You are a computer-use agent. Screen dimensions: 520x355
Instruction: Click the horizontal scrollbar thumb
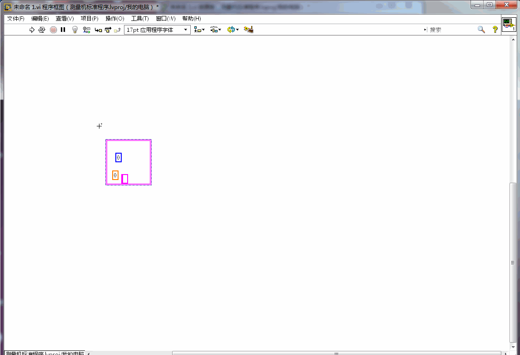336,353
